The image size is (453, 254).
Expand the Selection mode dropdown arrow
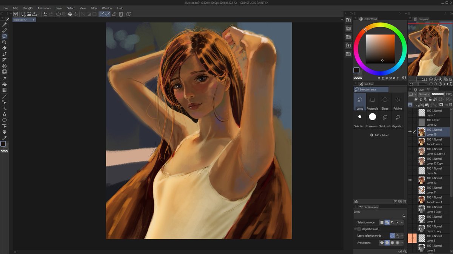(x=402, y=223)
